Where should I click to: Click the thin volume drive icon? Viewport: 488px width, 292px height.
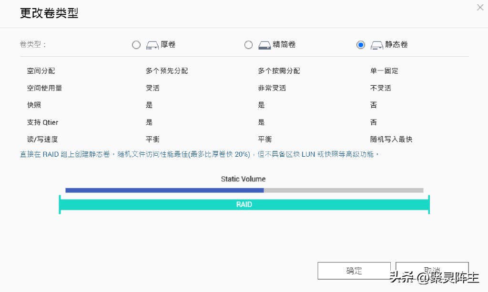[265, 44]
